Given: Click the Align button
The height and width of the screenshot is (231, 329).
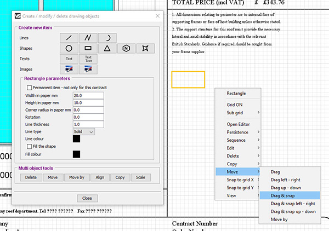Looking at the screenshot, I should pyautogui.click(x=100, y=177).
